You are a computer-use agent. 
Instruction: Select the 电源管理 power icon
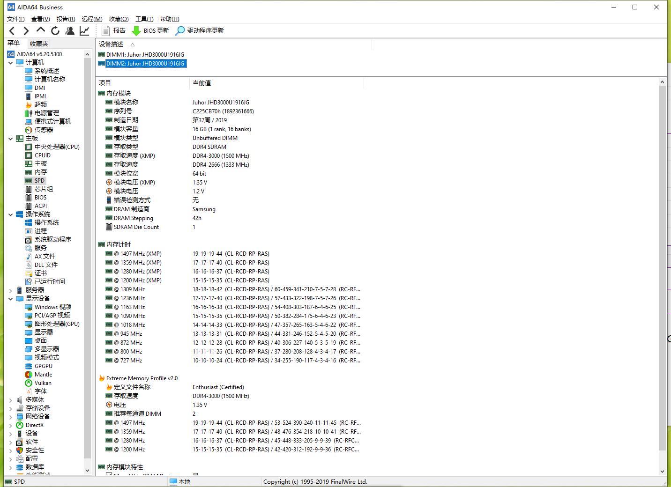29,113
